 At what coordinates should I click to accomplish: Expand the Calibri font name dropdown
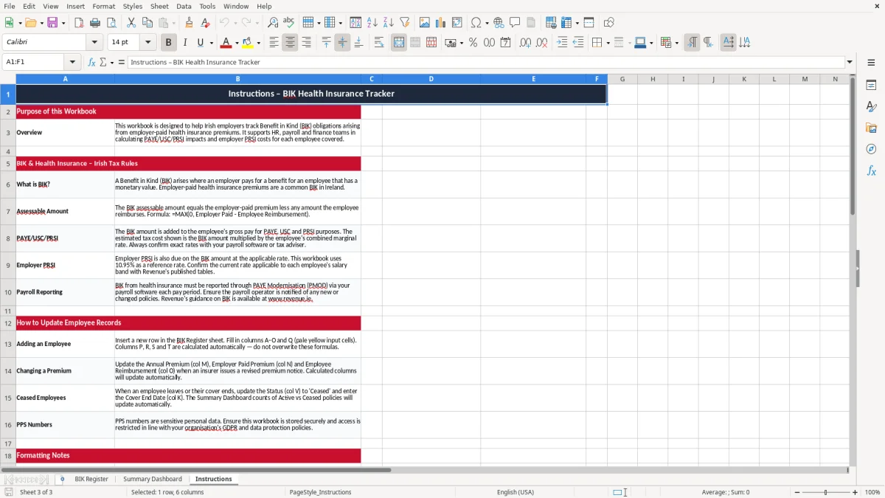coord(94,43)
